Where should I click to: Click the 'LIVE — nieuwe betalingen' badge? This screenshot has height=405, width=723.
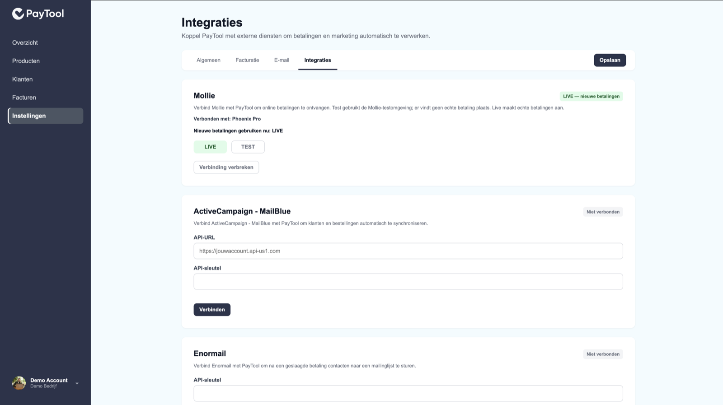click(591, 96)
